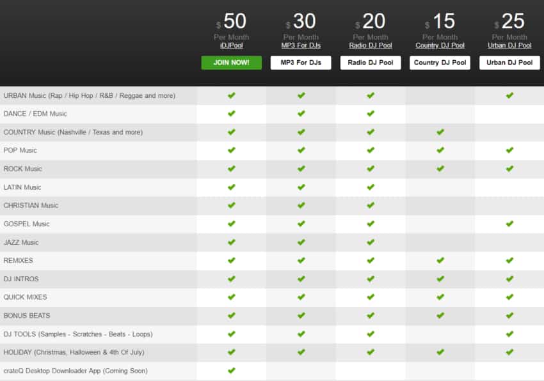Follow the MP3 For DJs underlined link
Screen dimensions: 544x381
click(x=301, y=45)
